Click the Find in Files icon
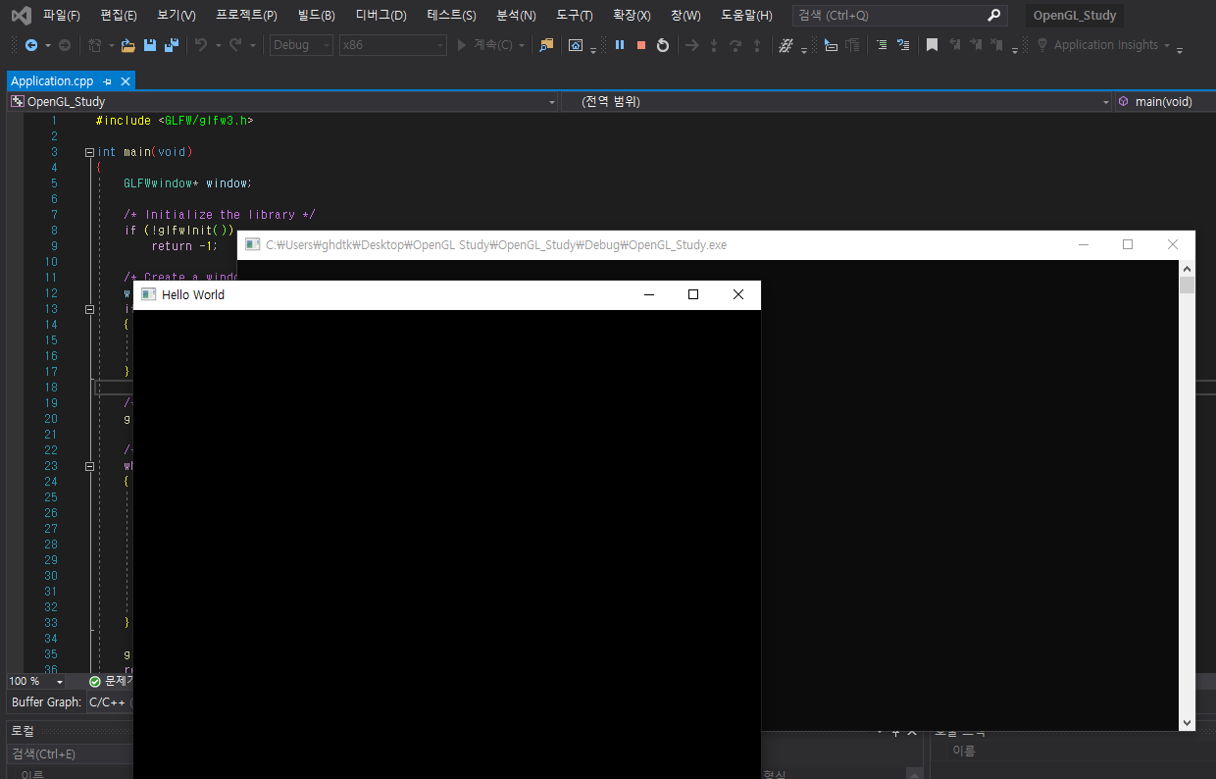The width and height of the screenshot is (1216, 779). [546, 45]
